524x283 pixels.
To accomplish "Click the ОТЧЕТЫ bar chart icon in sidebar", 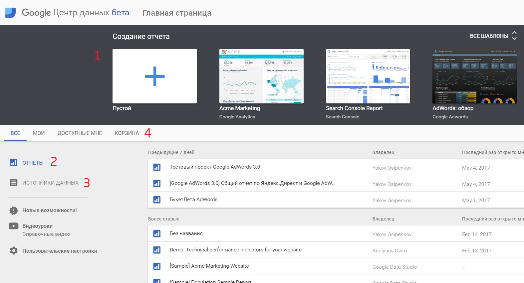I will 14,163.
